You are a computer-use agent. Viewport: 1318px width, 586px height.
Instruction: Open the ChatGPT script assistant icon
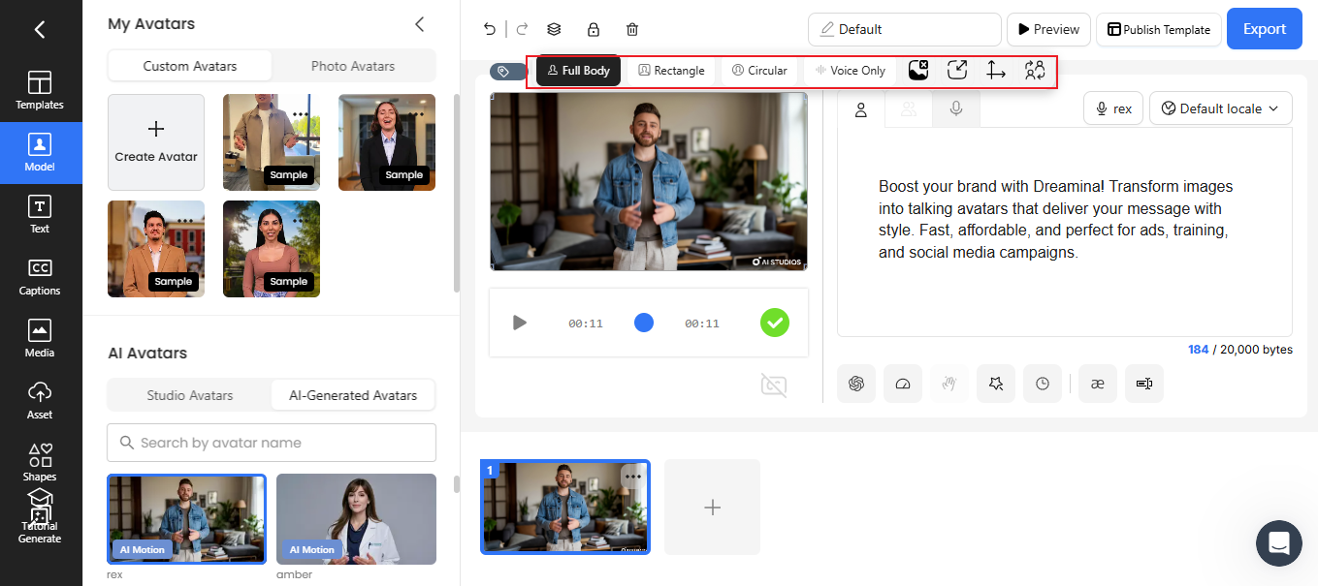856,384
